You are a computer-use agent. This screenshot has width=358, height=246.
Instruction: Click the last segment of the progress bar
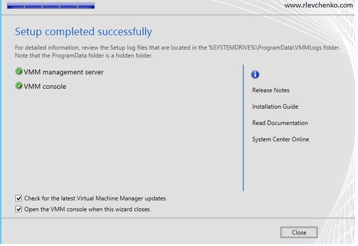tap(85, 6)
